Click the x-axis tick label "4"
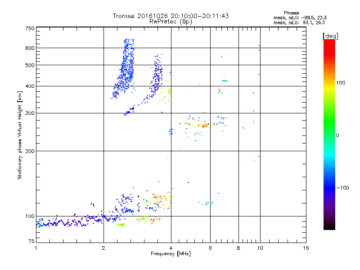The width and height of the screenshot is (360, 270). (x=171, y=248)
